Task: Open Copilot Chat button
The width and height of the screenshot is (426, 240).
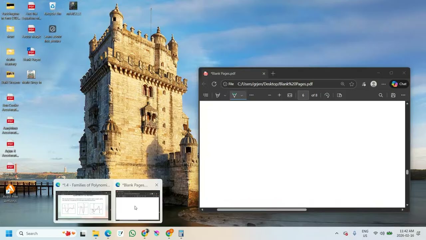Action: point(399,84)
